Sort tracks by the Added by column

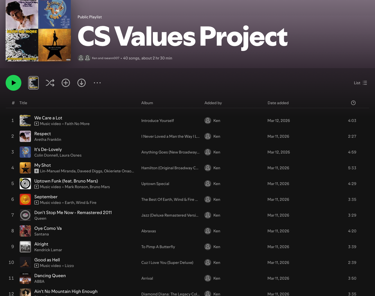point(213,103)
